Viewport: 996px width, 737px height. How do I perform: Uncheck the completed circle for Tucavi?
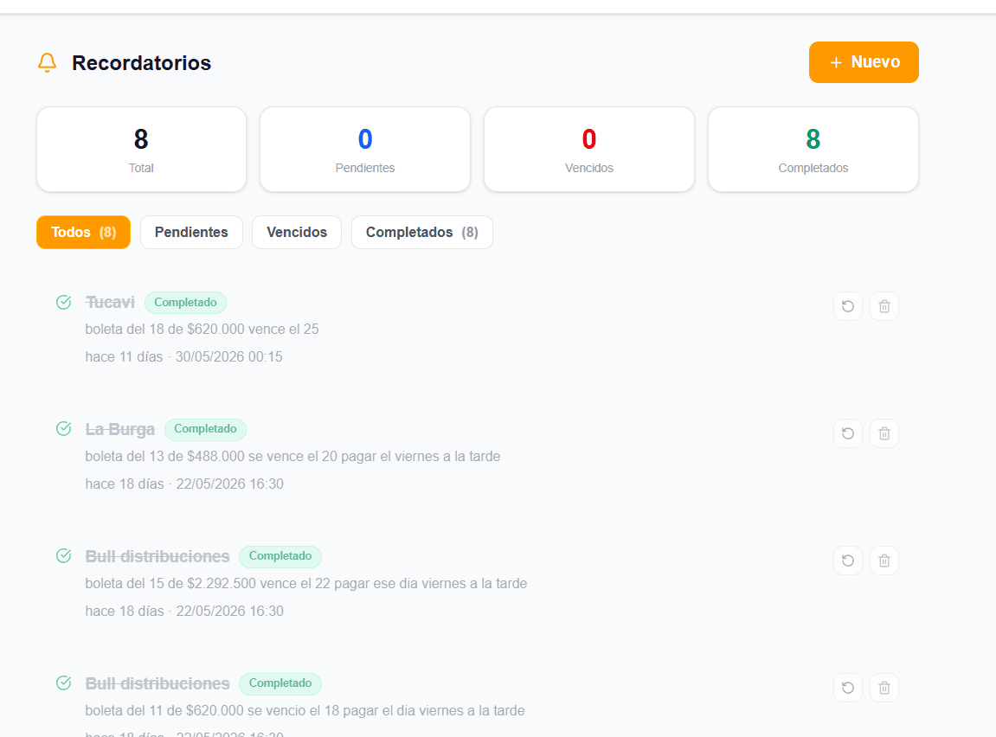click(63, 302)
